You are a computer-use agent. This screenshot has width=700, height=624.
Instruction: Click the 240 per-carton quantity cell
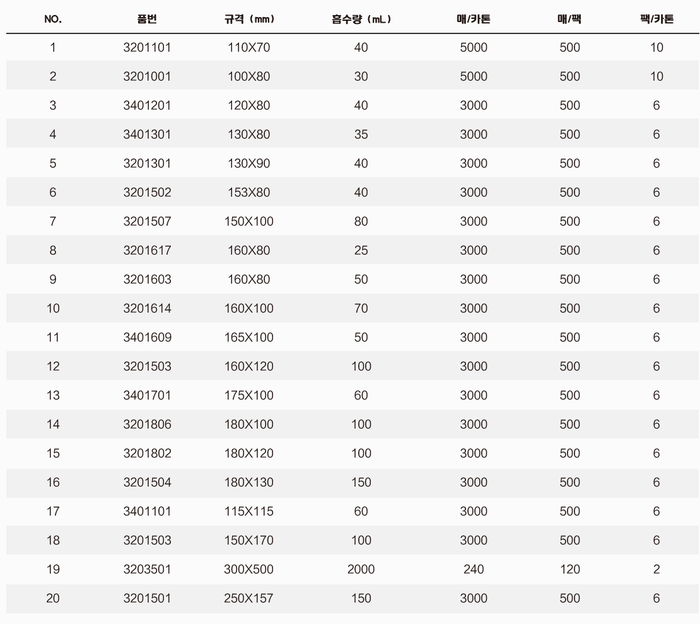point(474,569)
